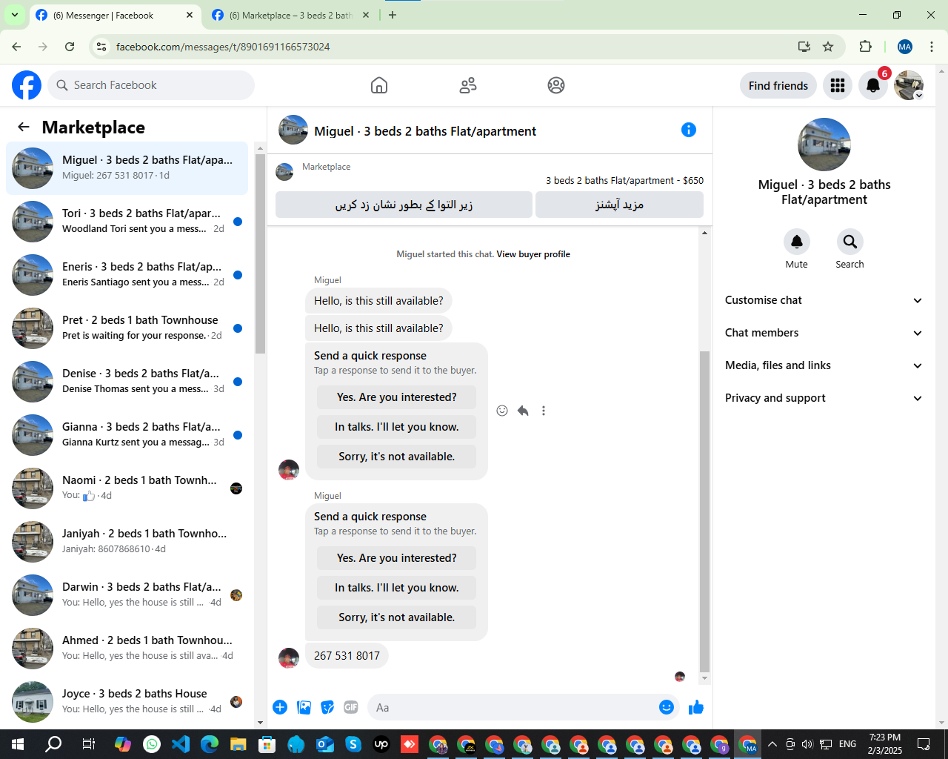The image size is (948, 759).
Task: Click the conversation list scrollbar
Action: 260,253
